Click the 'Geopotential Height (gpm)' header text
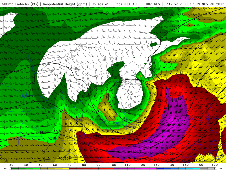226x170 pixels. tap(65, 4)
